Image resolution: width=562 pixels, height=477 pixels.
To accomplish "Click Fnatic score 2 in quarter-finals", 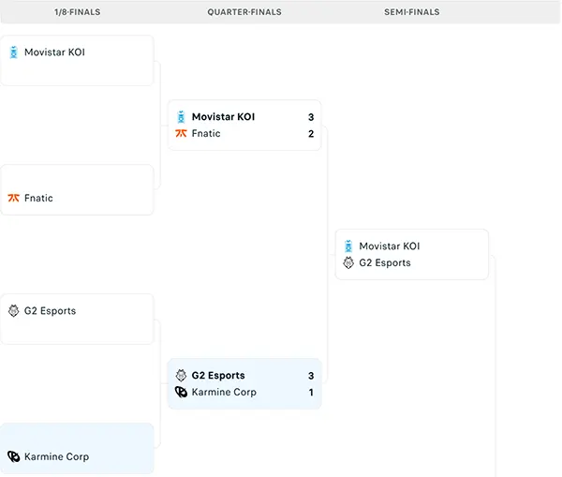I will point(311,134).
